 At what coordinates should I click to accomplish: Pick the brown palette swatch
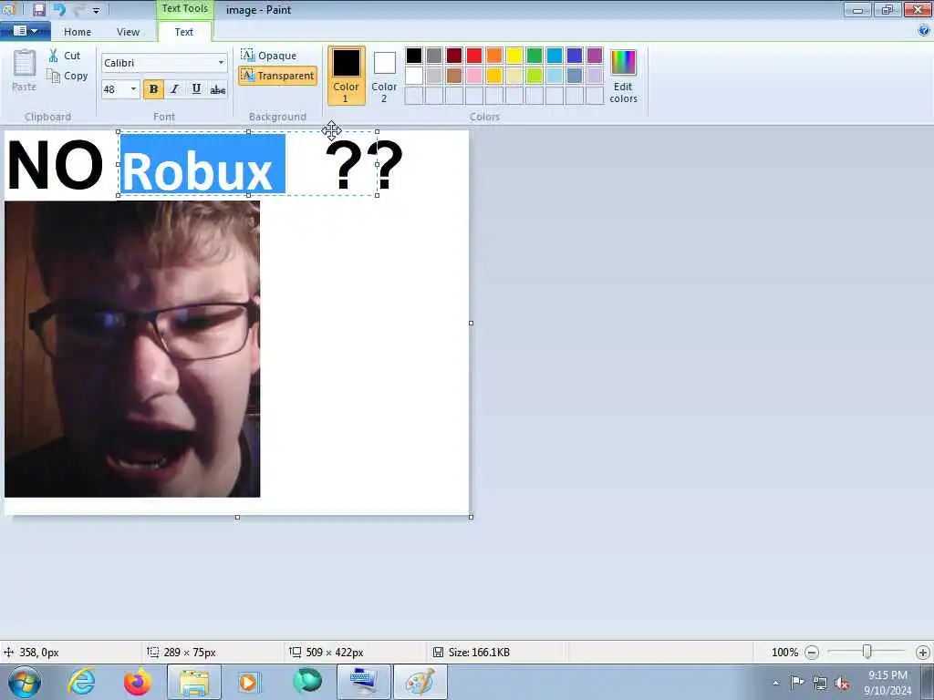(454, 76)
